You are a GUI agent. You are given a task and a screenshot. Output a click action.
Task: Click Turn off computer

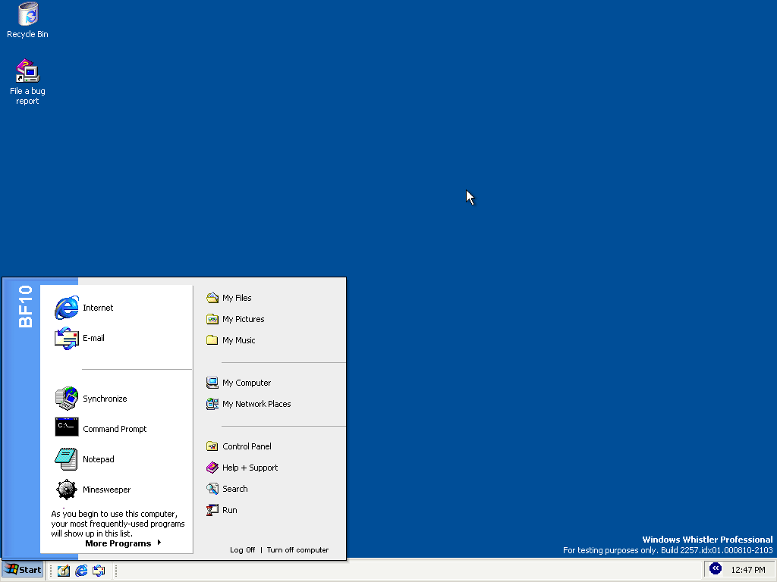pos(297,550)
